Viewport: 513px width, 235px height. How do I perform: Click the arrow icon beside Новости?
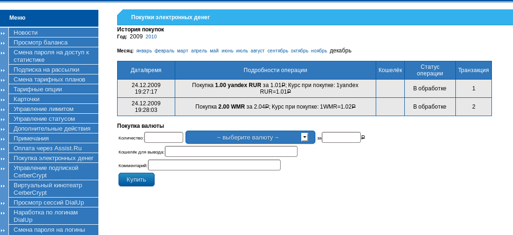point(3,33)
